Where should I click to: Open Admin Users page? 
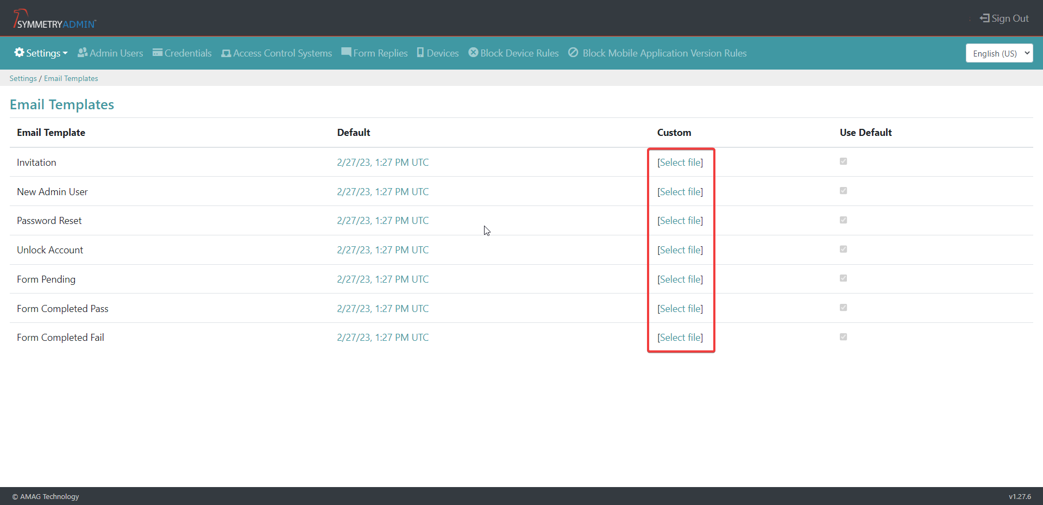(x=110, y=53)
